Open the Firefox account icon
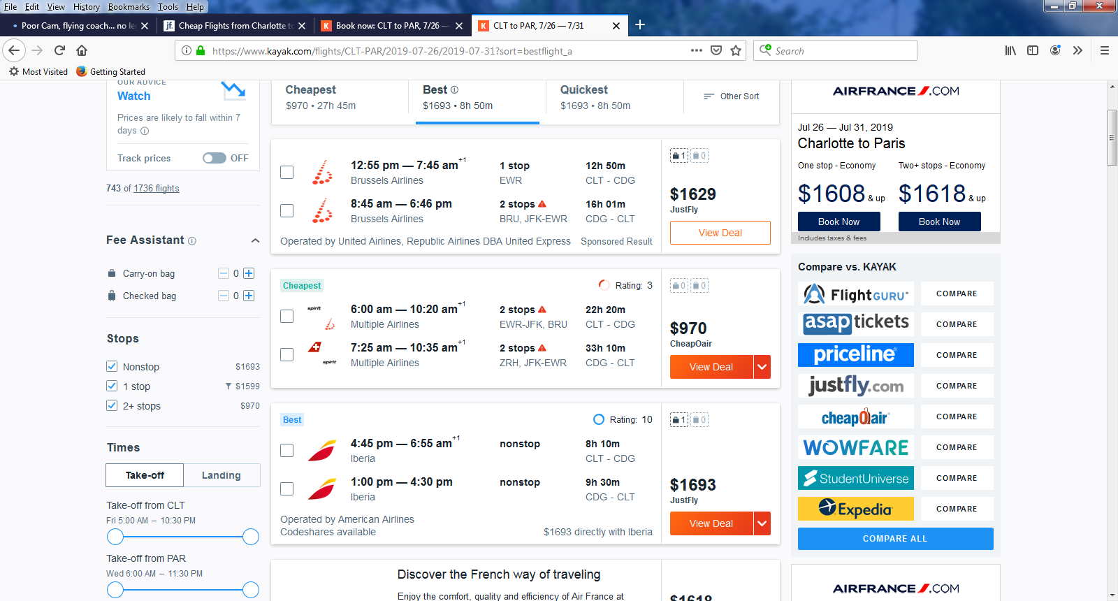This screenshot has height=601, width=1118. click(1055, 50)
